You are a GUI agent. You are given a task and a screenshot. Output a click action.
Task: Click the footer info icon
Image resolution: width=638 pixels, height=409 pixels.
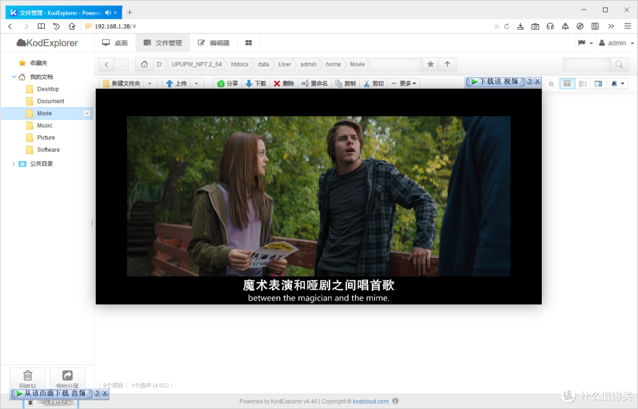395,401
